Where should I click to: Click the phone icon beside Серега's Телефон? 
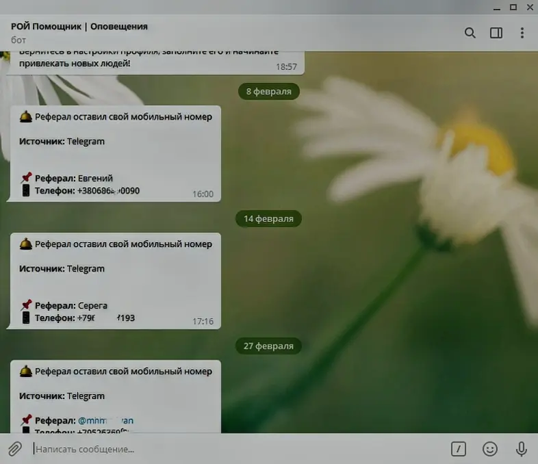click(x=26, y=318)
